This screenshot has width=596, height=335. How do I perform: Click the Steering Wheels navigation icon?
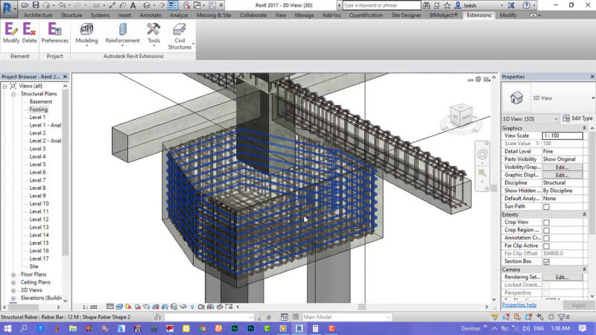(482, 154)
